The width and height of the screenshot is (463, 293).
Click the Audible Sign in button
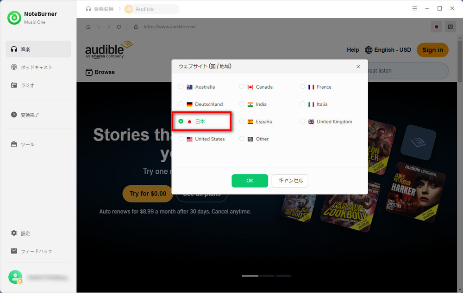(x=432, y=50)
